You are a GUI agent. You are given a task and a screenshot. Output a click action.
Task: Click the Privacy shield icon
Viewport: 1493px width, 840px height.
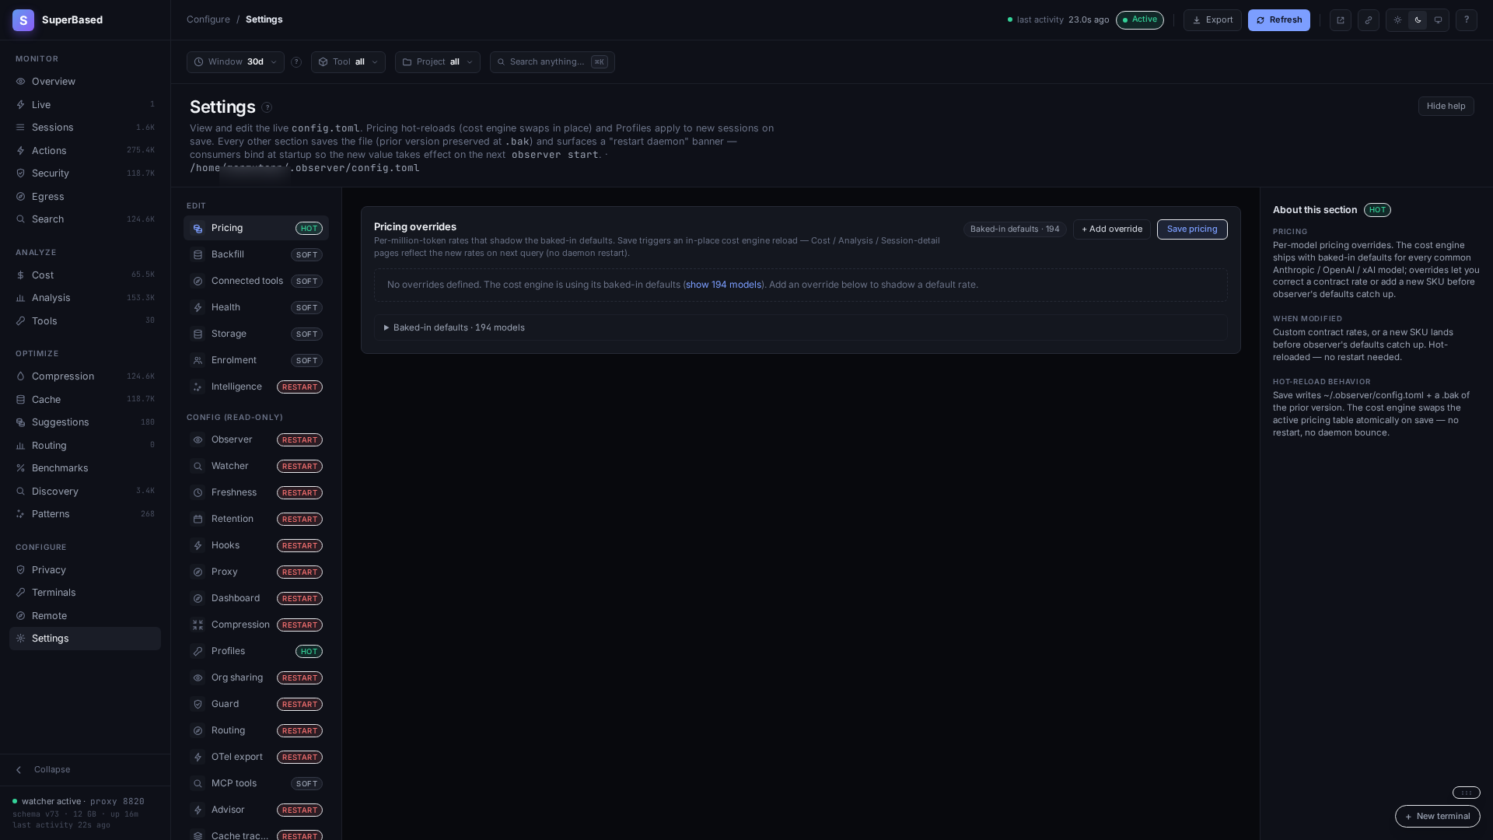pos(21,570)
